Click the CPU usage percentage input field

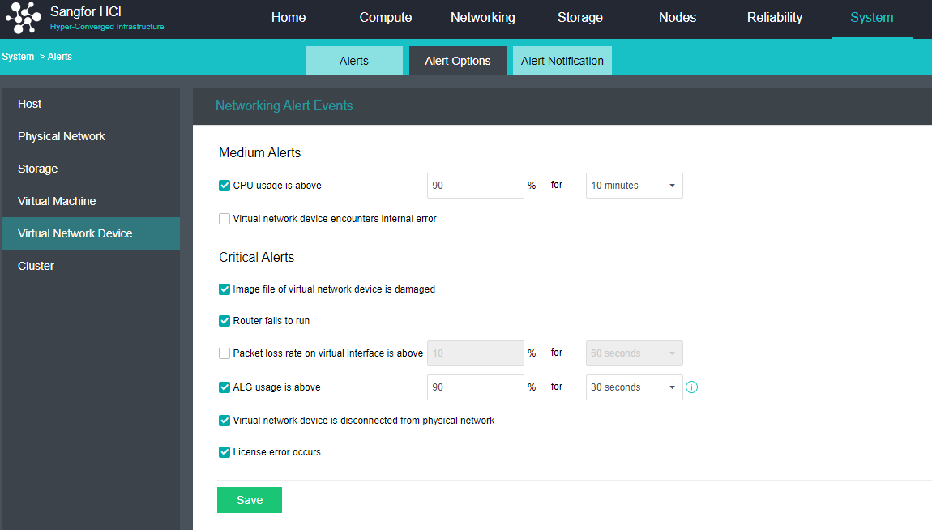point(475,186)
